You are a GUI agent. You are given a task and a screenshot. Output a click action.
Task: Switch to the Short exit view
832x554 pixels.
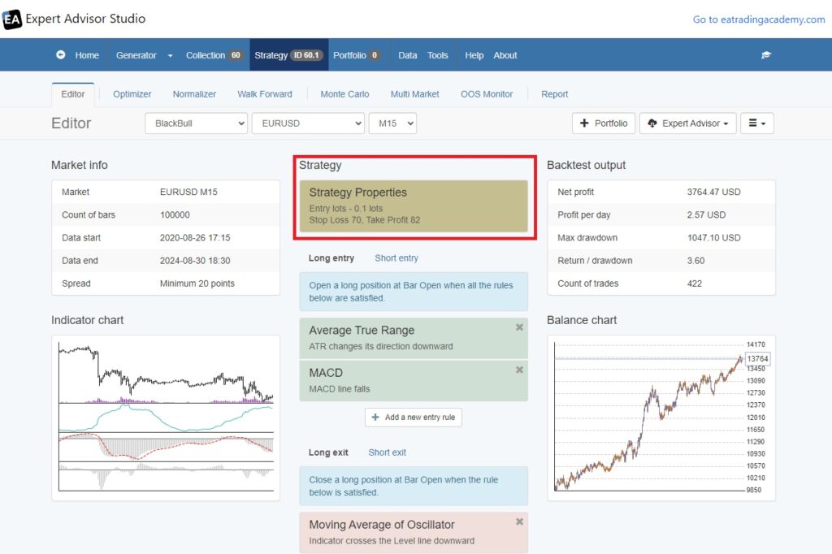pyautogui.click(x=388, y=452)
